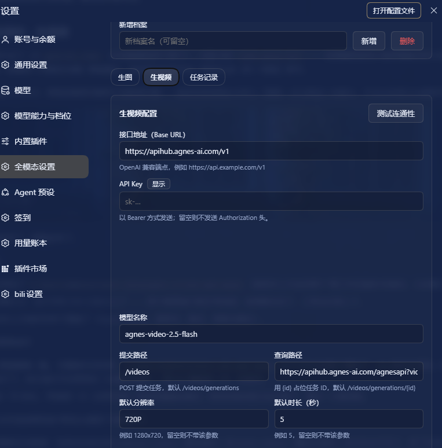Click the icon beside Agent 预设
Screen dimensions: 442x448
pos(5,192)
